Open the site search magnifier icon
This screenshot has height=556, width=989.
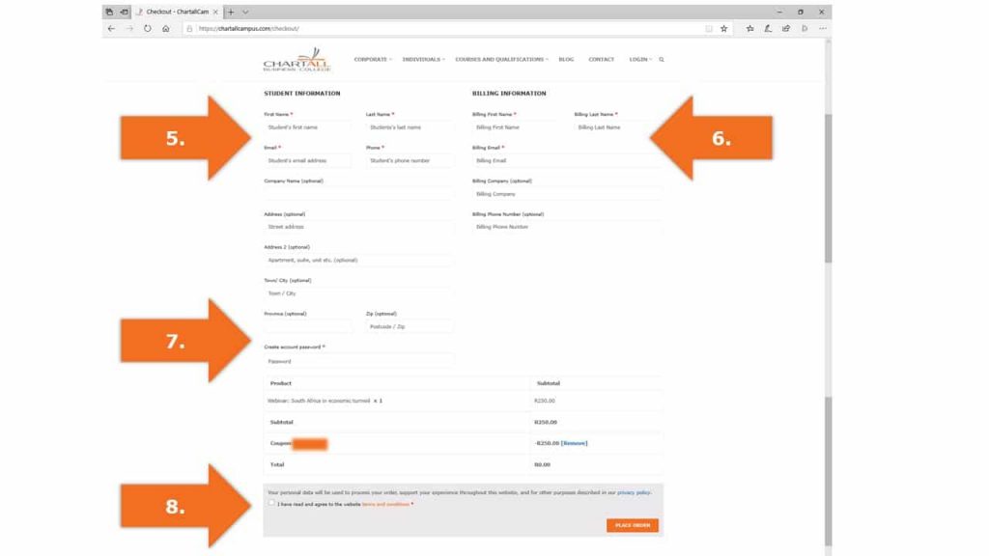click(x=662, y=60)
